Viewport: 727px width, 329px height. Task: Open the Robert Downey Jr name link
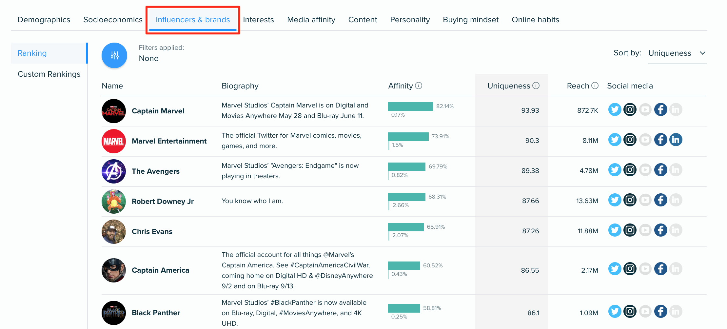click(x=163, y=202)
